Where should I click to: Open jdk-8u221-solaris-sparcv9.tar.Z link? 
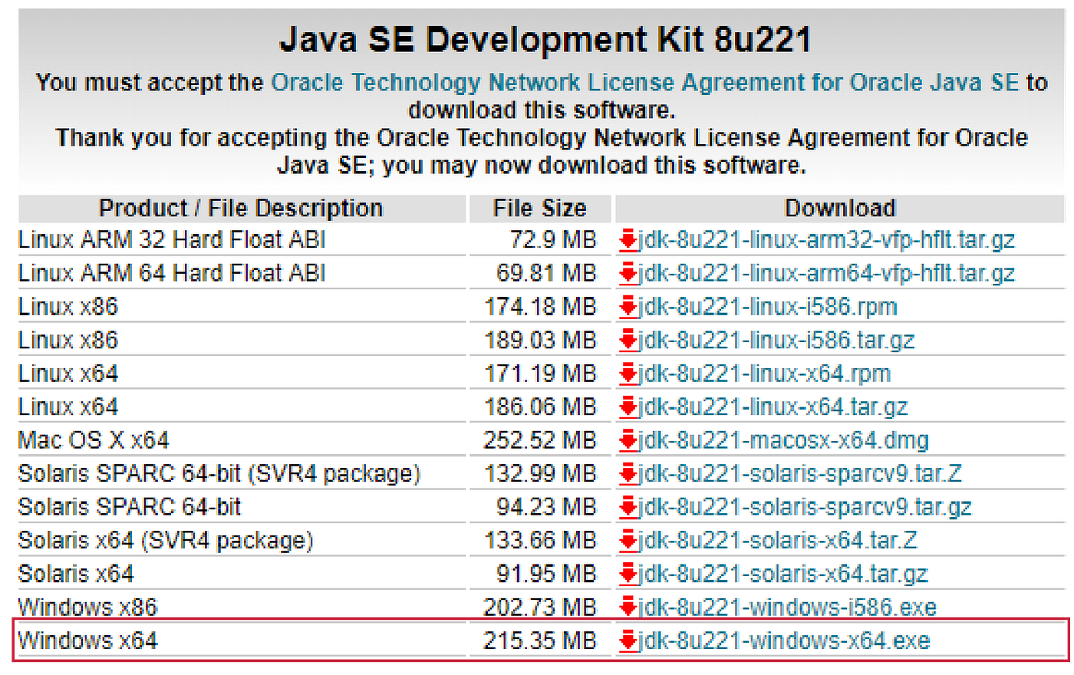(x=800, y=473)
